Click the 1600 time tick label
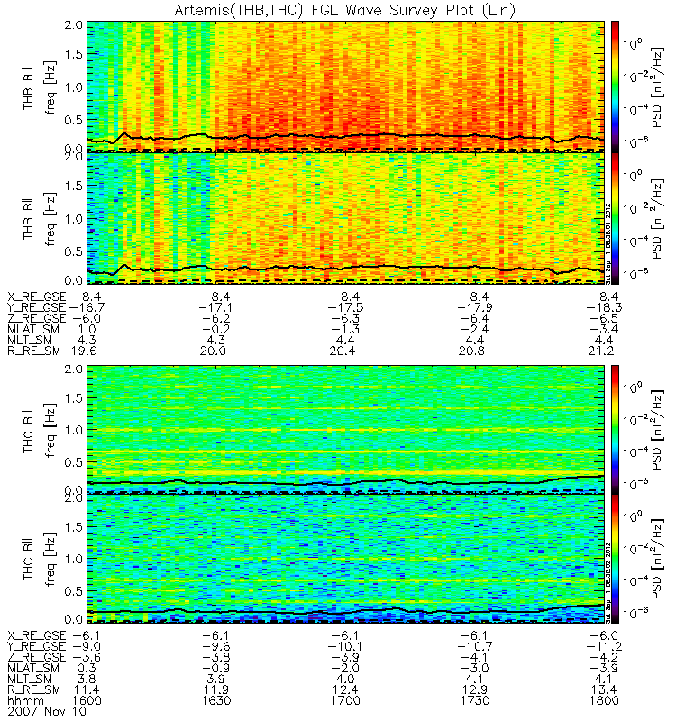 click(x=87, y=701)
